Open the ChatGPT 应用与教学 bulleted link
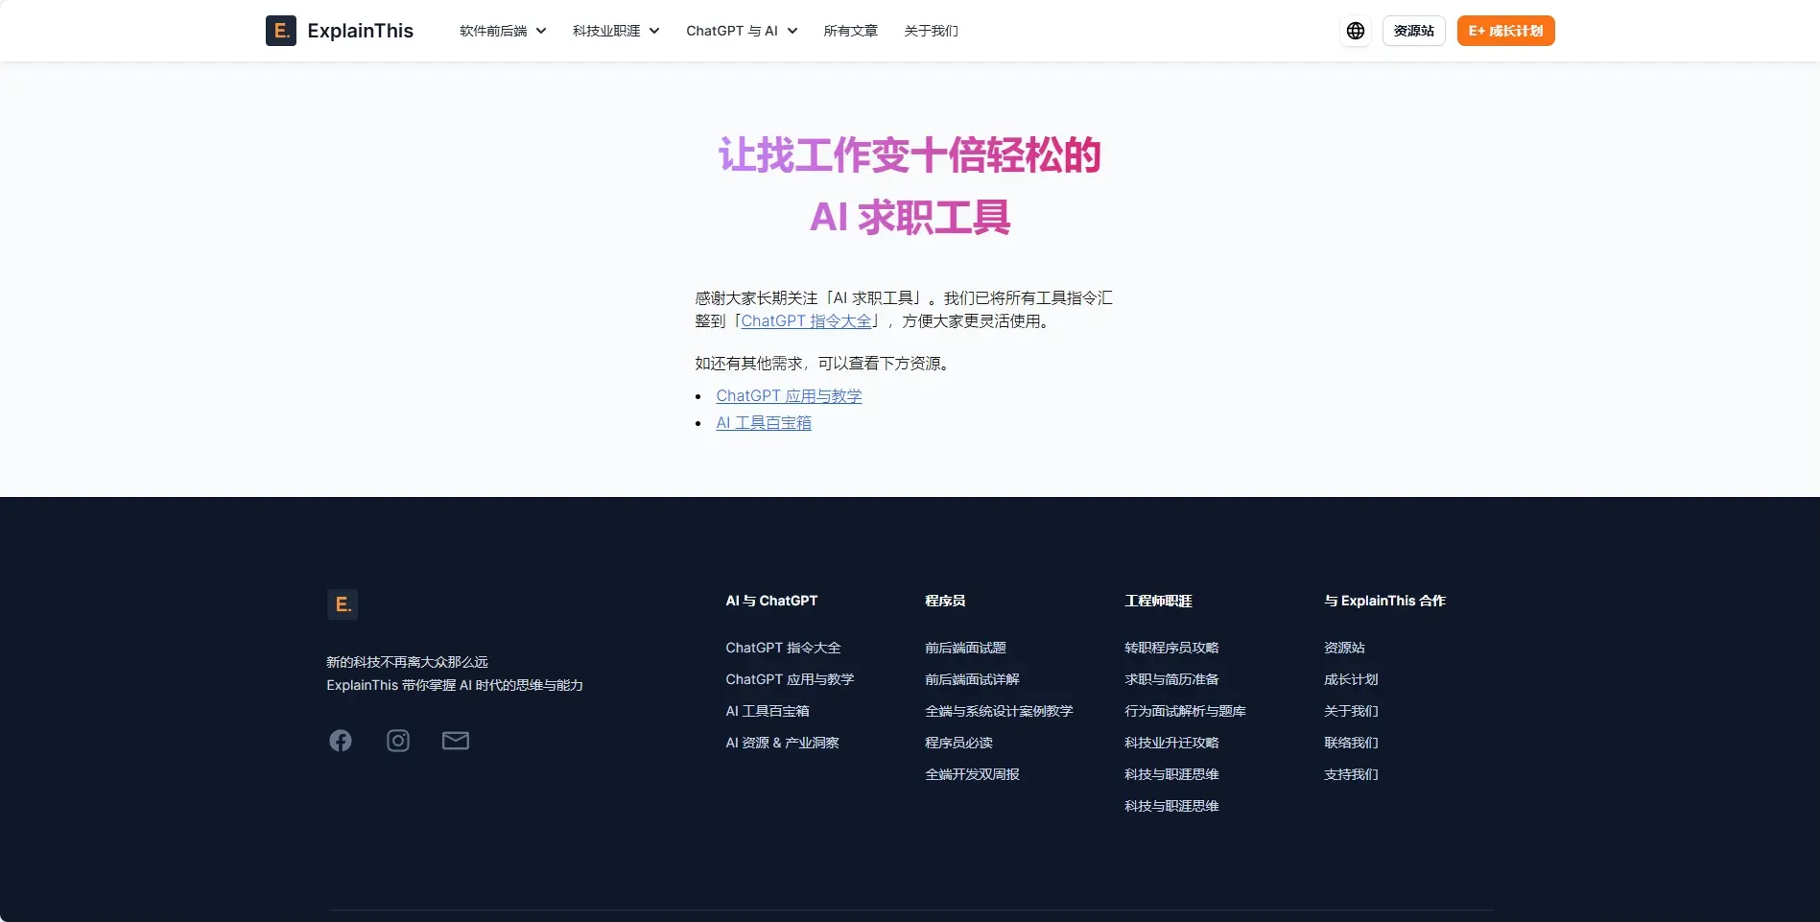This screenshot has height=922, width=1820. [789, 396]
